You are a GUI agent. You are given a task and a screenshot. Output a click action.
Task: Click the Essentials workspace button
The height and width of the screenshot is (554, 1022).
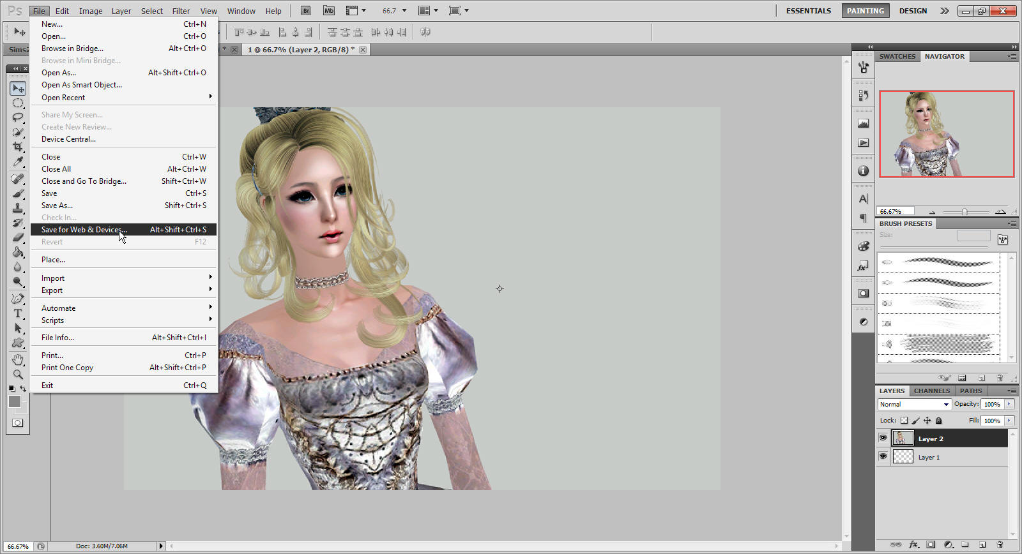(808, 11)
